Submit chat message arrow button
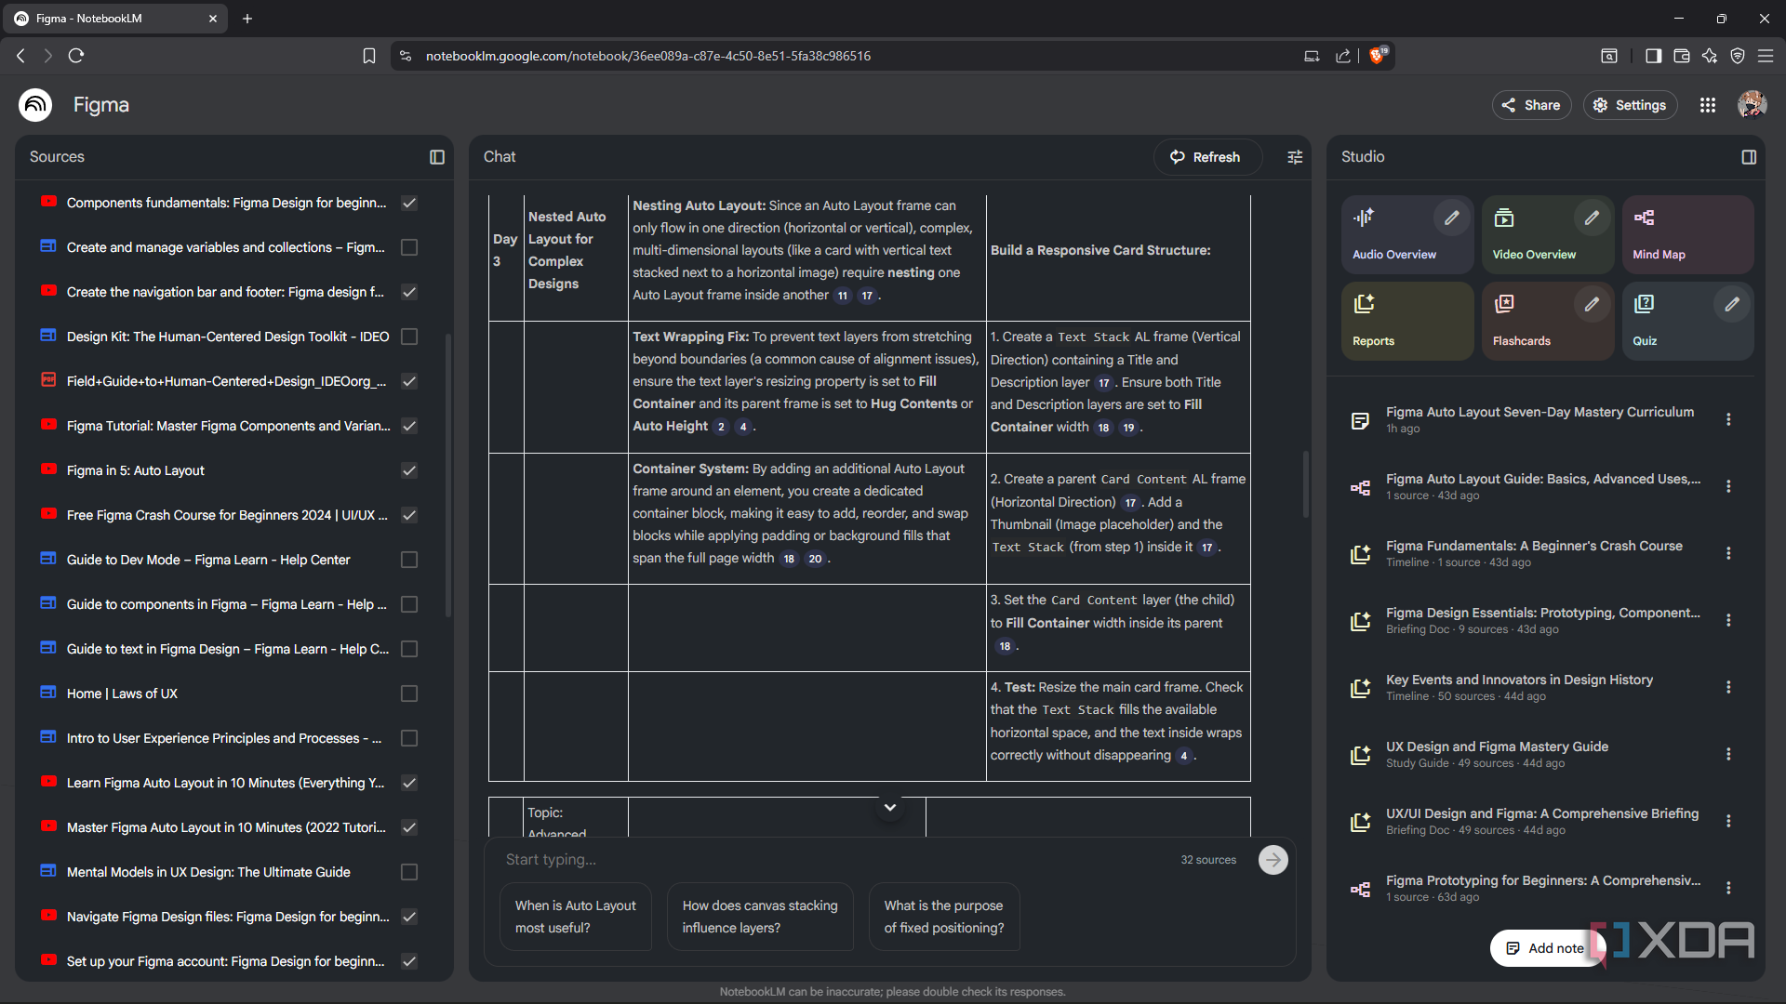Image resolution: width=1786 pixels, height=1004 pixels. [1273, 860]
